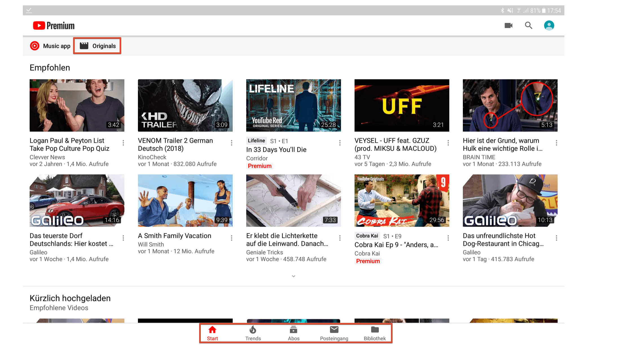The width and height of the screenshot is (638, 346).
Task: Click the YouTube Premium logo
Action: tap(54, 26)
